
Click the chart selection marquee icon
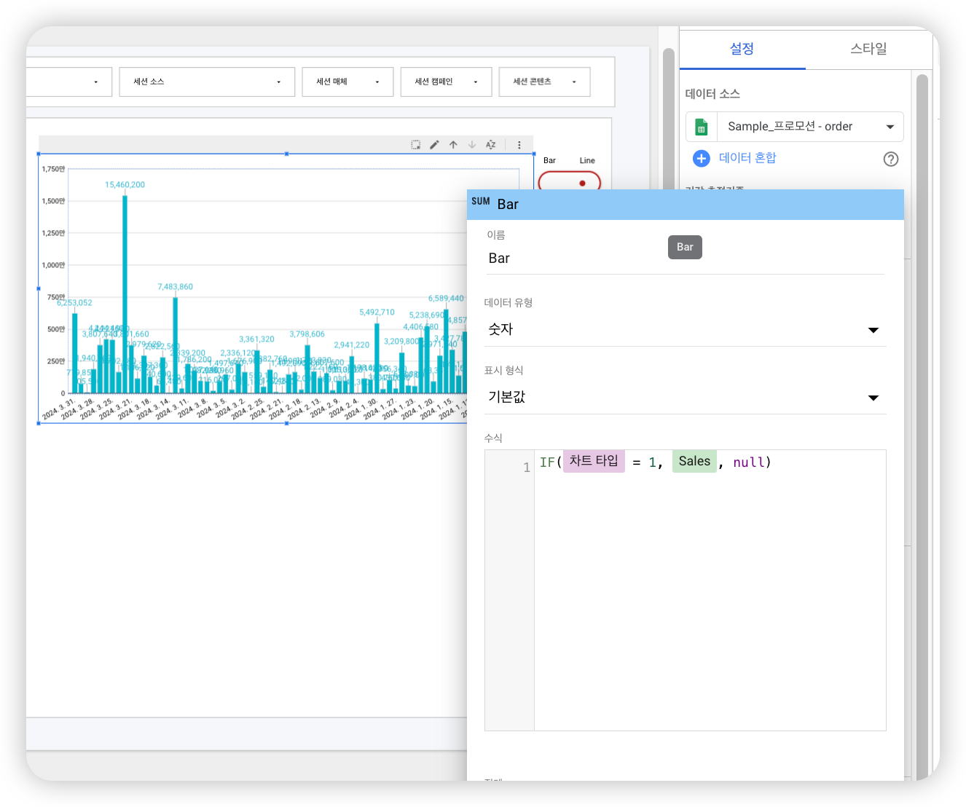pos(416,145)
